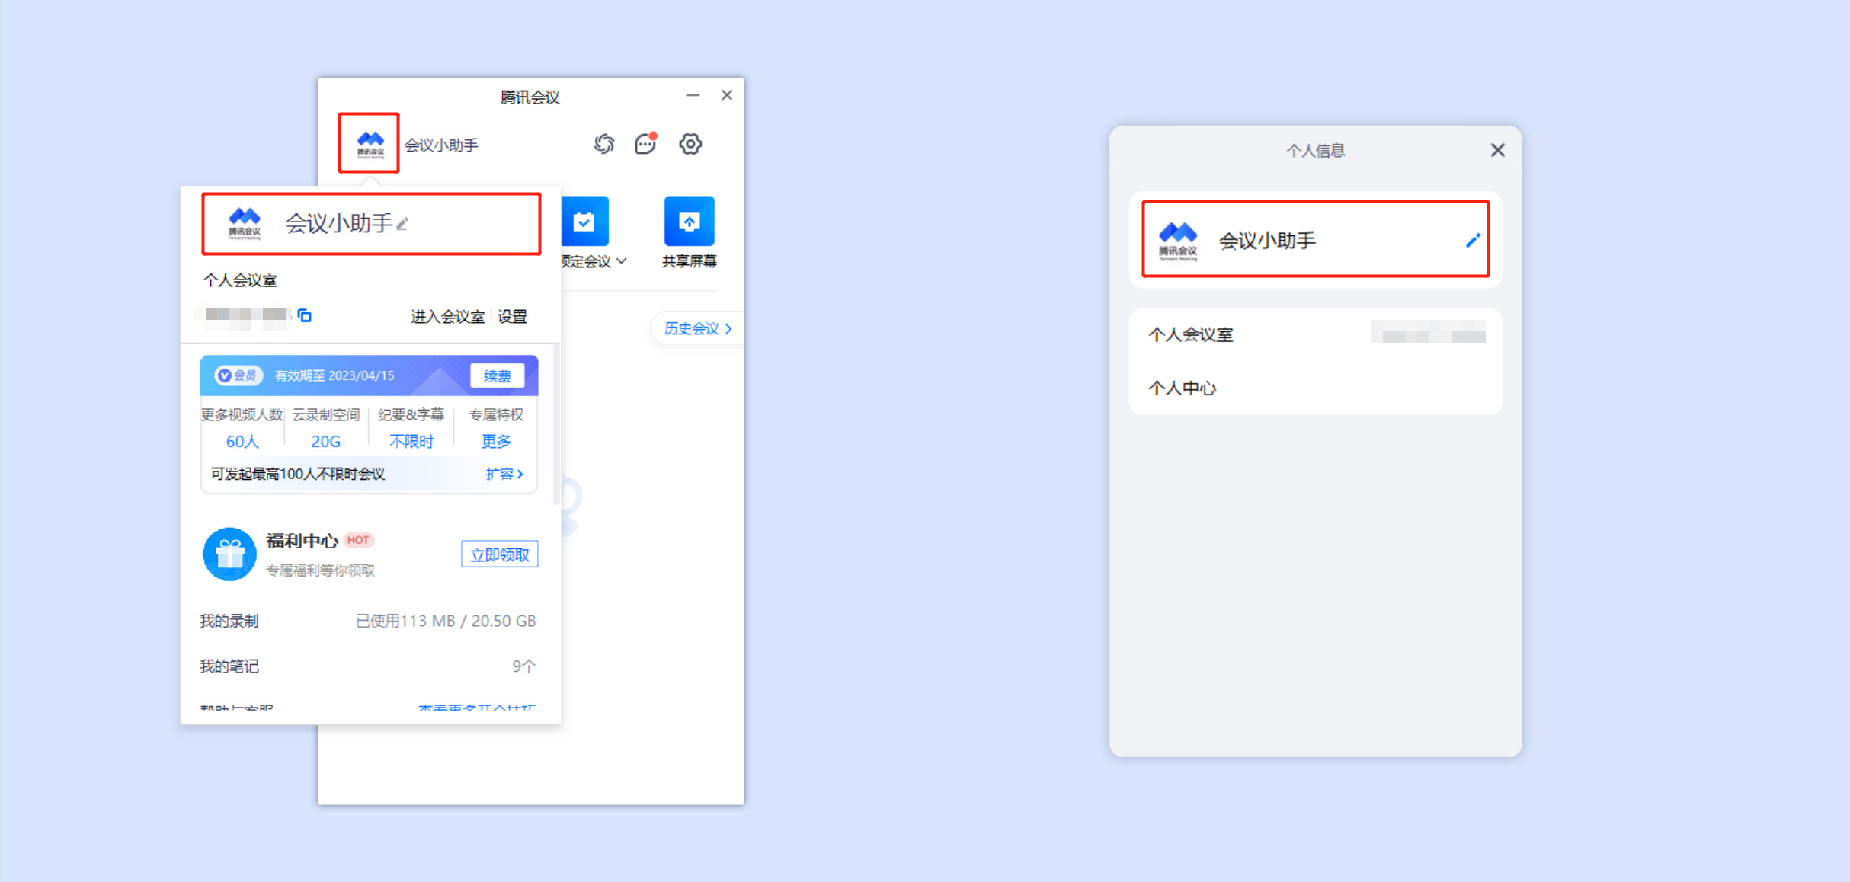
Task: Click 会议小助手 name in 个人信息 panel
Action: (x=1267, y=241)
